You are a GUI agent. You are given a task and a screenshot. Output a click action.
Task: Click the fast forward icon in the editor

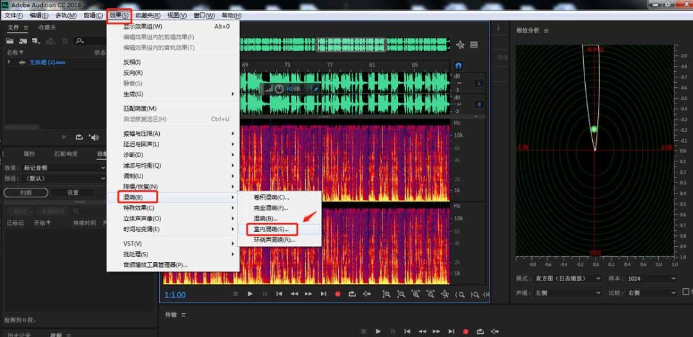(309, 294)
